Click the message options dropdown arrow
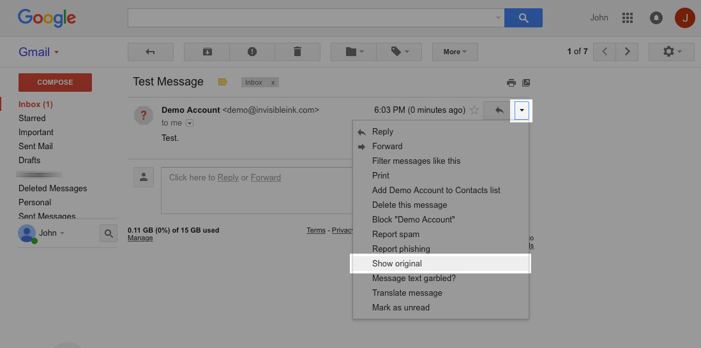This screenshot has width=701, height=348. 522,110
